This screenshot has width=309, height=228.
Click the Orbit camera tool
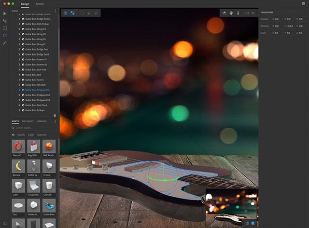click(x=224, y=13)
